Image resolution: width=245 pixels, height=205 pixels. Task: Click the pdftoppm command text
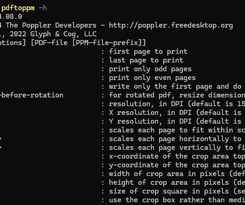[18, 8]
